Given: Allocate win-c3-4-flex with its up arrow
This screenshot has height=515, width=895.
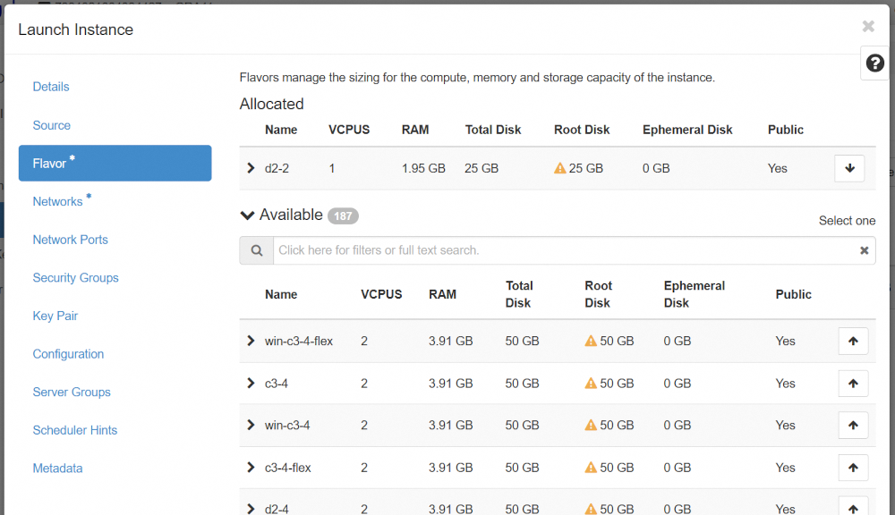Looking at the screenshot, I should (853, 341).
